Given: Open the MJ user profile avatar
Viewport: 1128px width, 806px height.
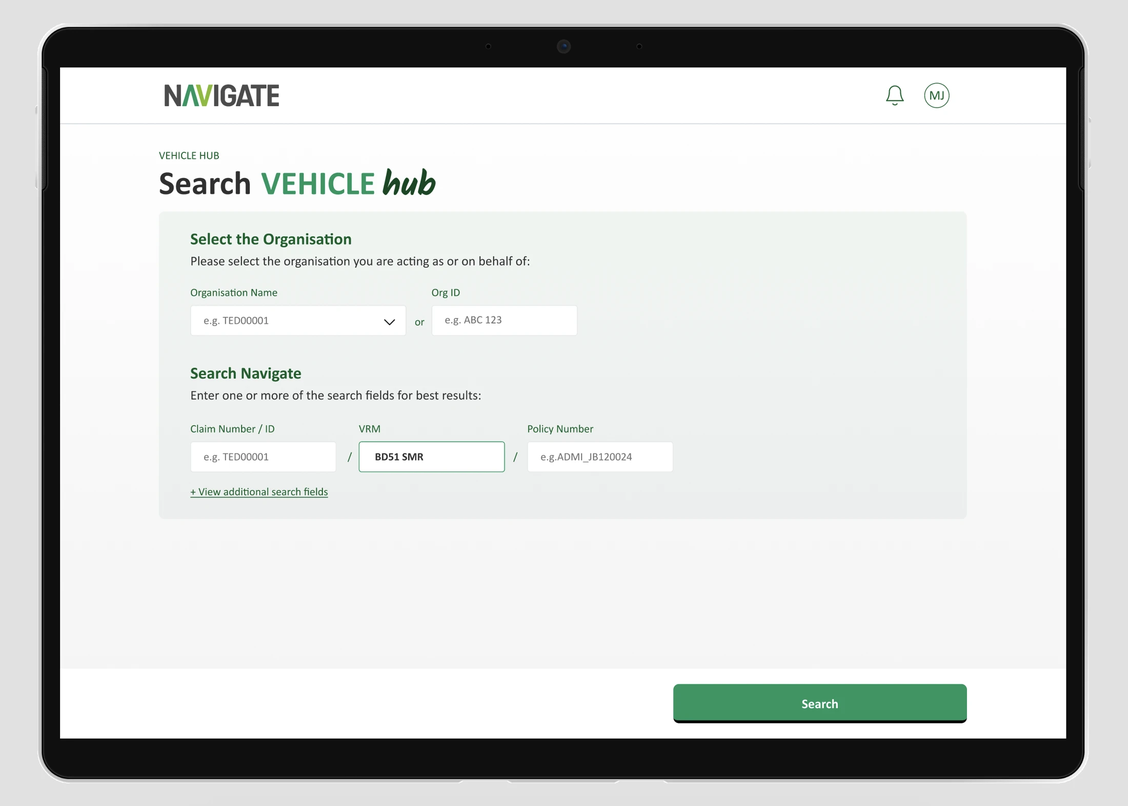Looking at the screenshot, I should [x=936, y=95].
